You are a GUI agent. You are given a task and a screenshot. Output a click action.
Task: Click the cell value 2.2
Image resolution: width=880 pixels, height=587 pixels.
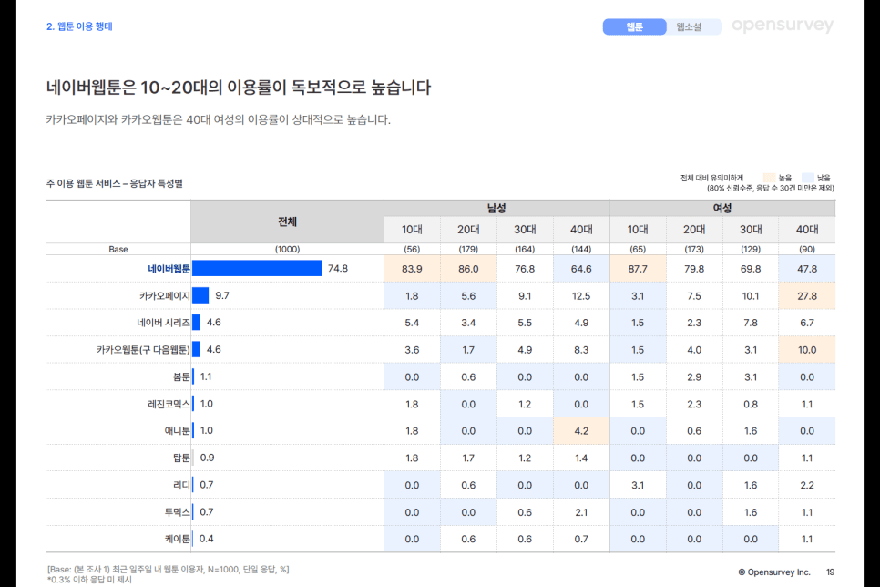pos(807,485)
